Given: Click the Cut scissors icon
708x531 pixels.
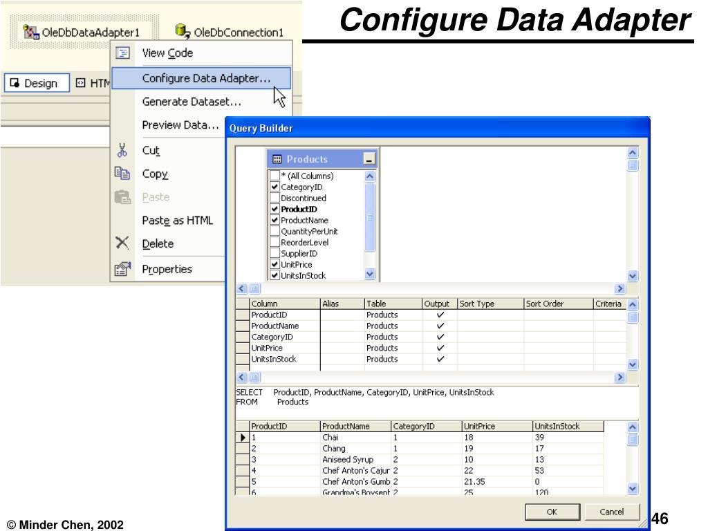Looking at the screenshot, I should 122,150.
